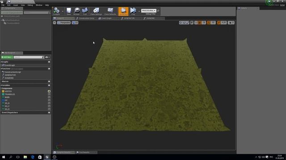Click the green Add New button

pyautogui.click(x=7, y=57)
